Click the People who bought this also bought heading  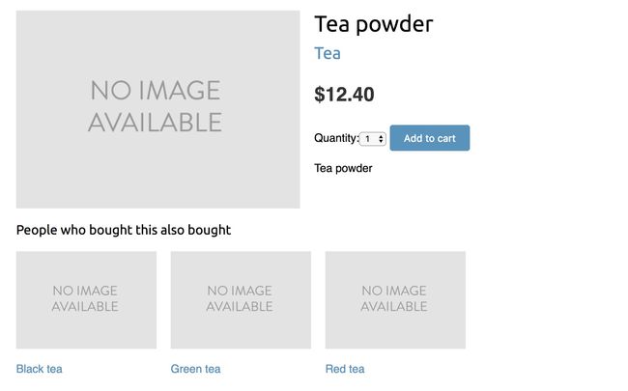(x=124, y=230)
